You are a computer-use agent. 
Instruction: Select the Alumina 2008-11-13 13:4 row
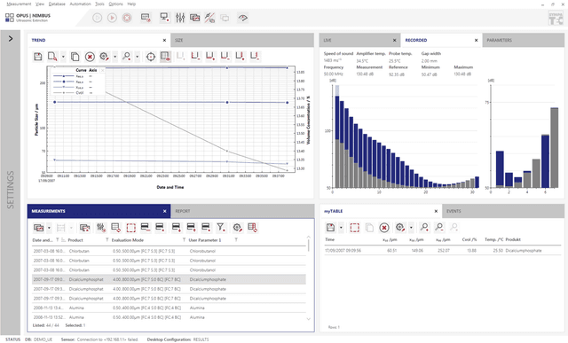click(x=169, y=308)
